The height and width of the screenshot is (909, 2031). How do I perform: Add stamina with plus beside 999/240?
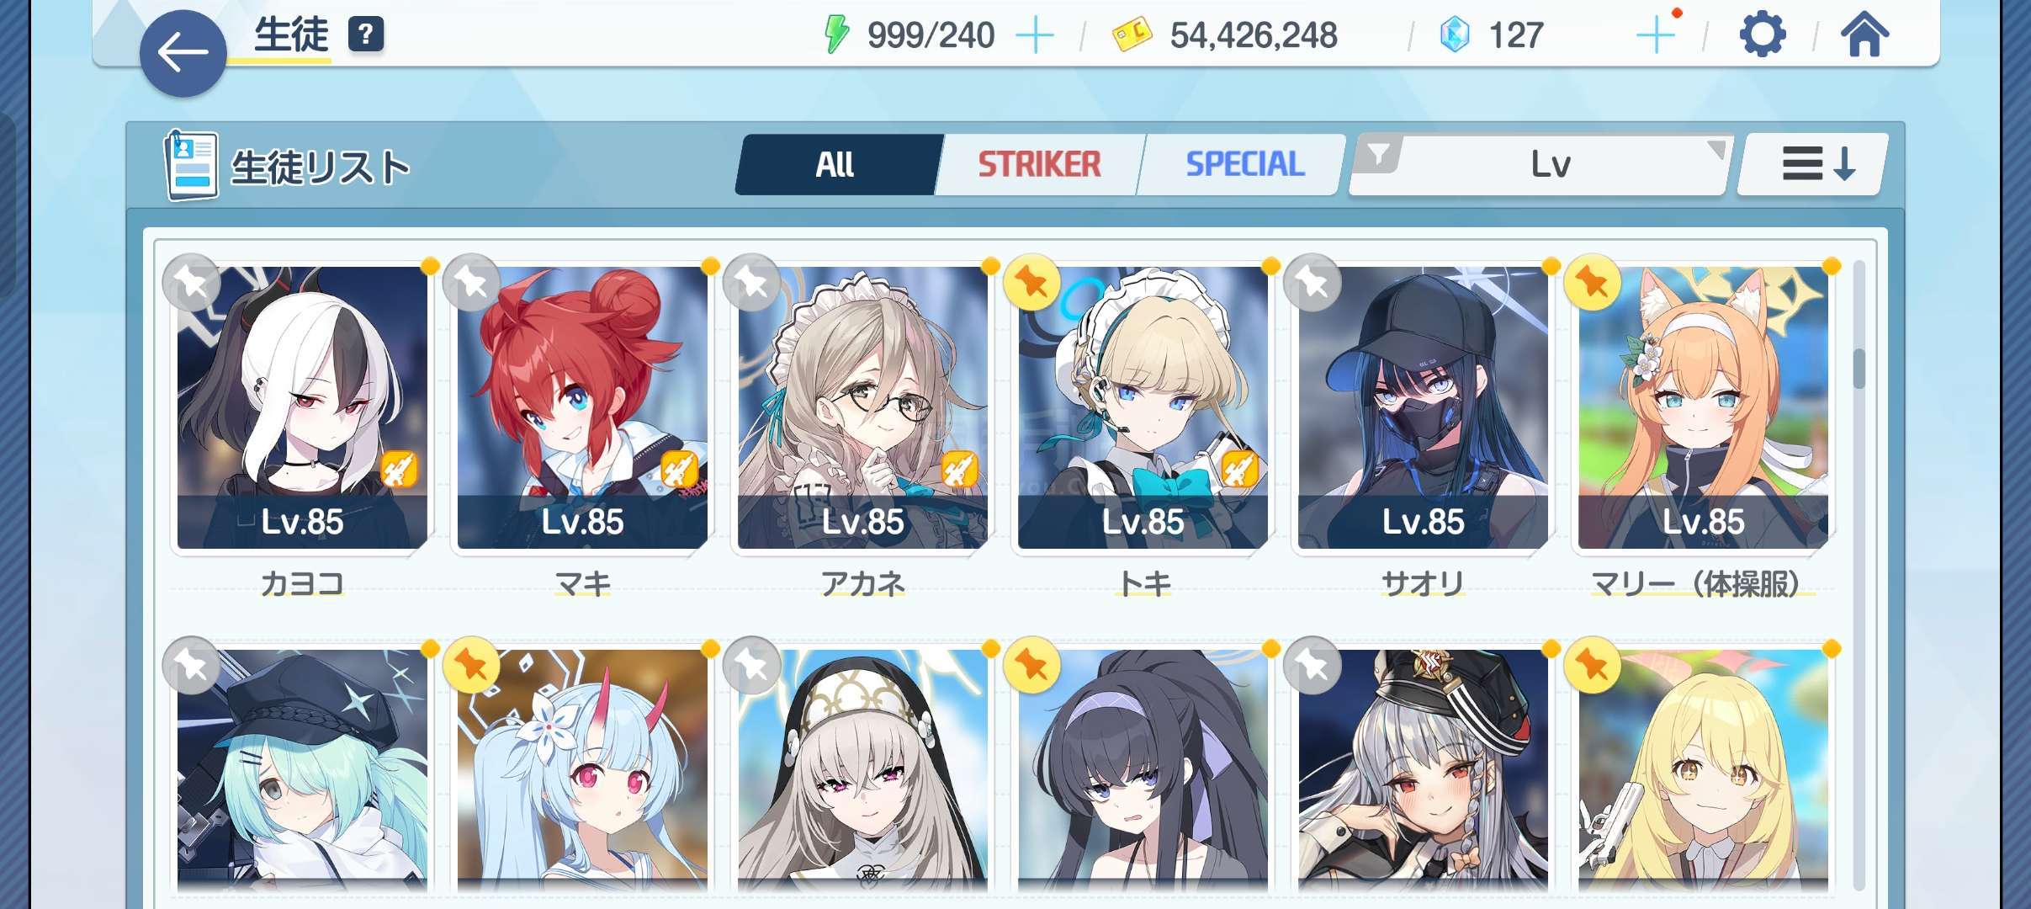pos(1035,36)
